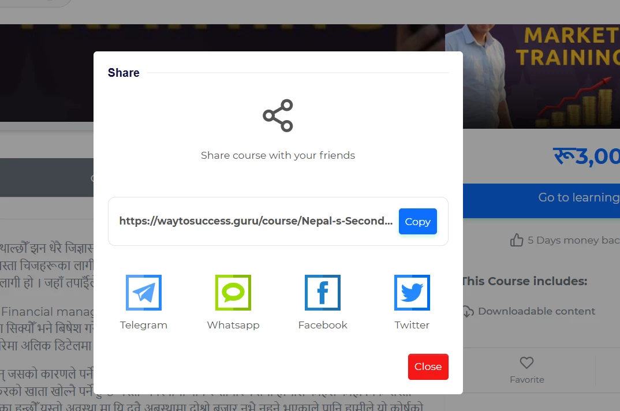Click the 'Share course with your friends' text
This screenshot has width=620, height=411.
click(278, 155)
